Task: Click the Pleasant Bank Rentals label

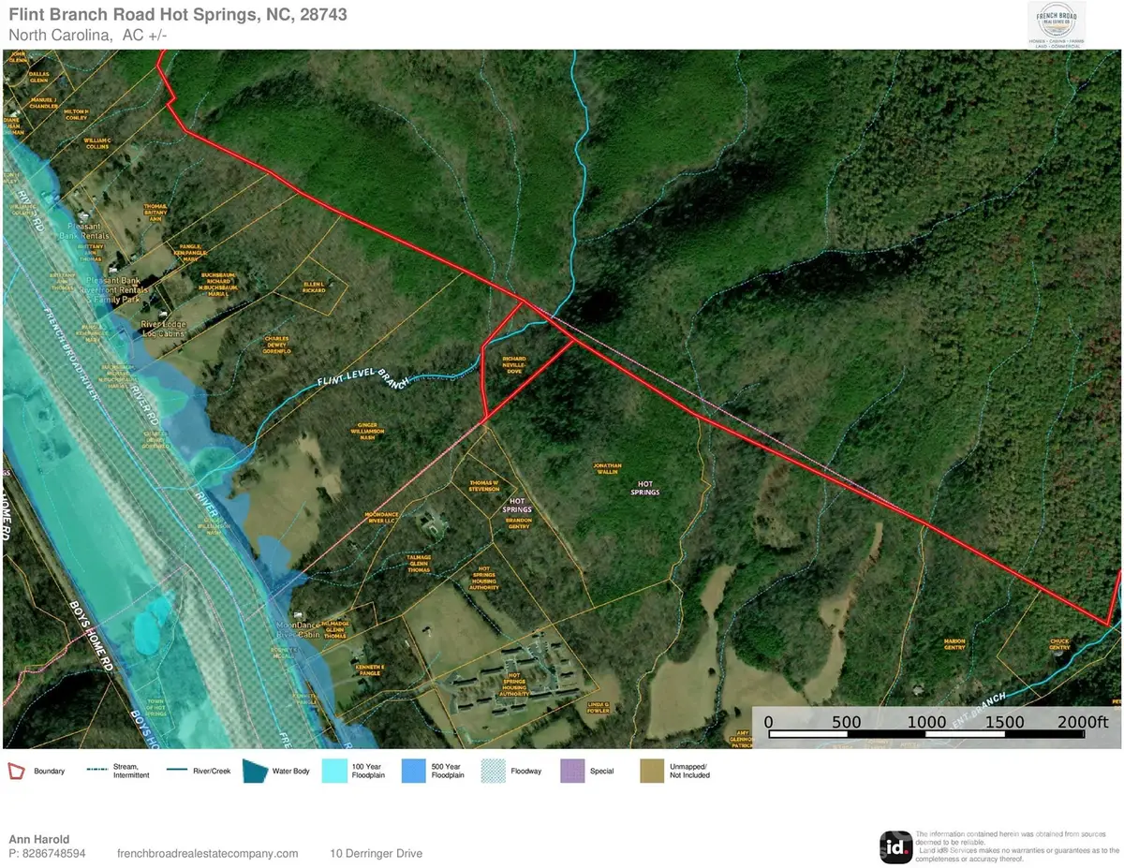Action: tap(83, 231)
